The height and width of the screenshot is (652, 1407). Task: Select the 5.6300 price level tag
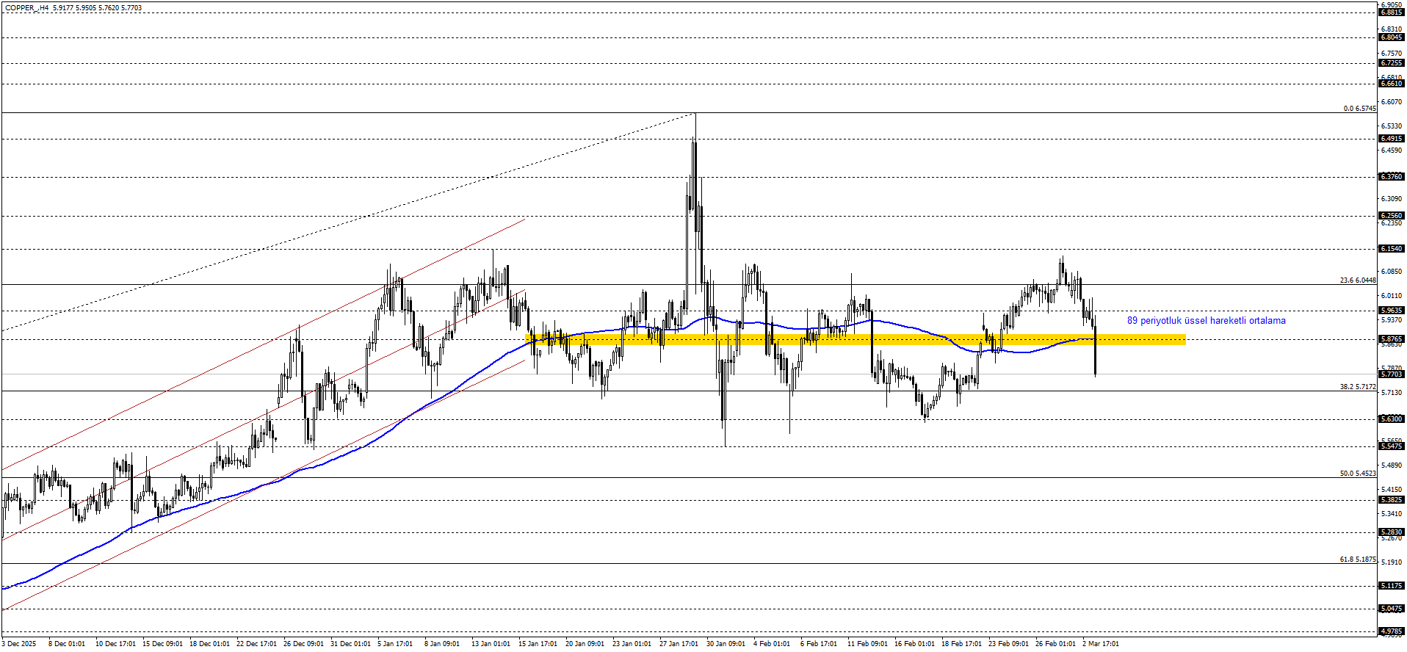click(1391, 419)
